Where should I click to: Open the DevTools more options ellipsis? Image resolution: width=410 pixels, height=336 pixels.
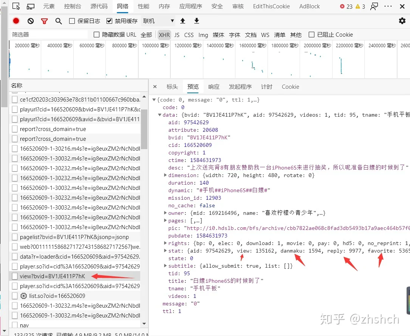click(388, 6)
